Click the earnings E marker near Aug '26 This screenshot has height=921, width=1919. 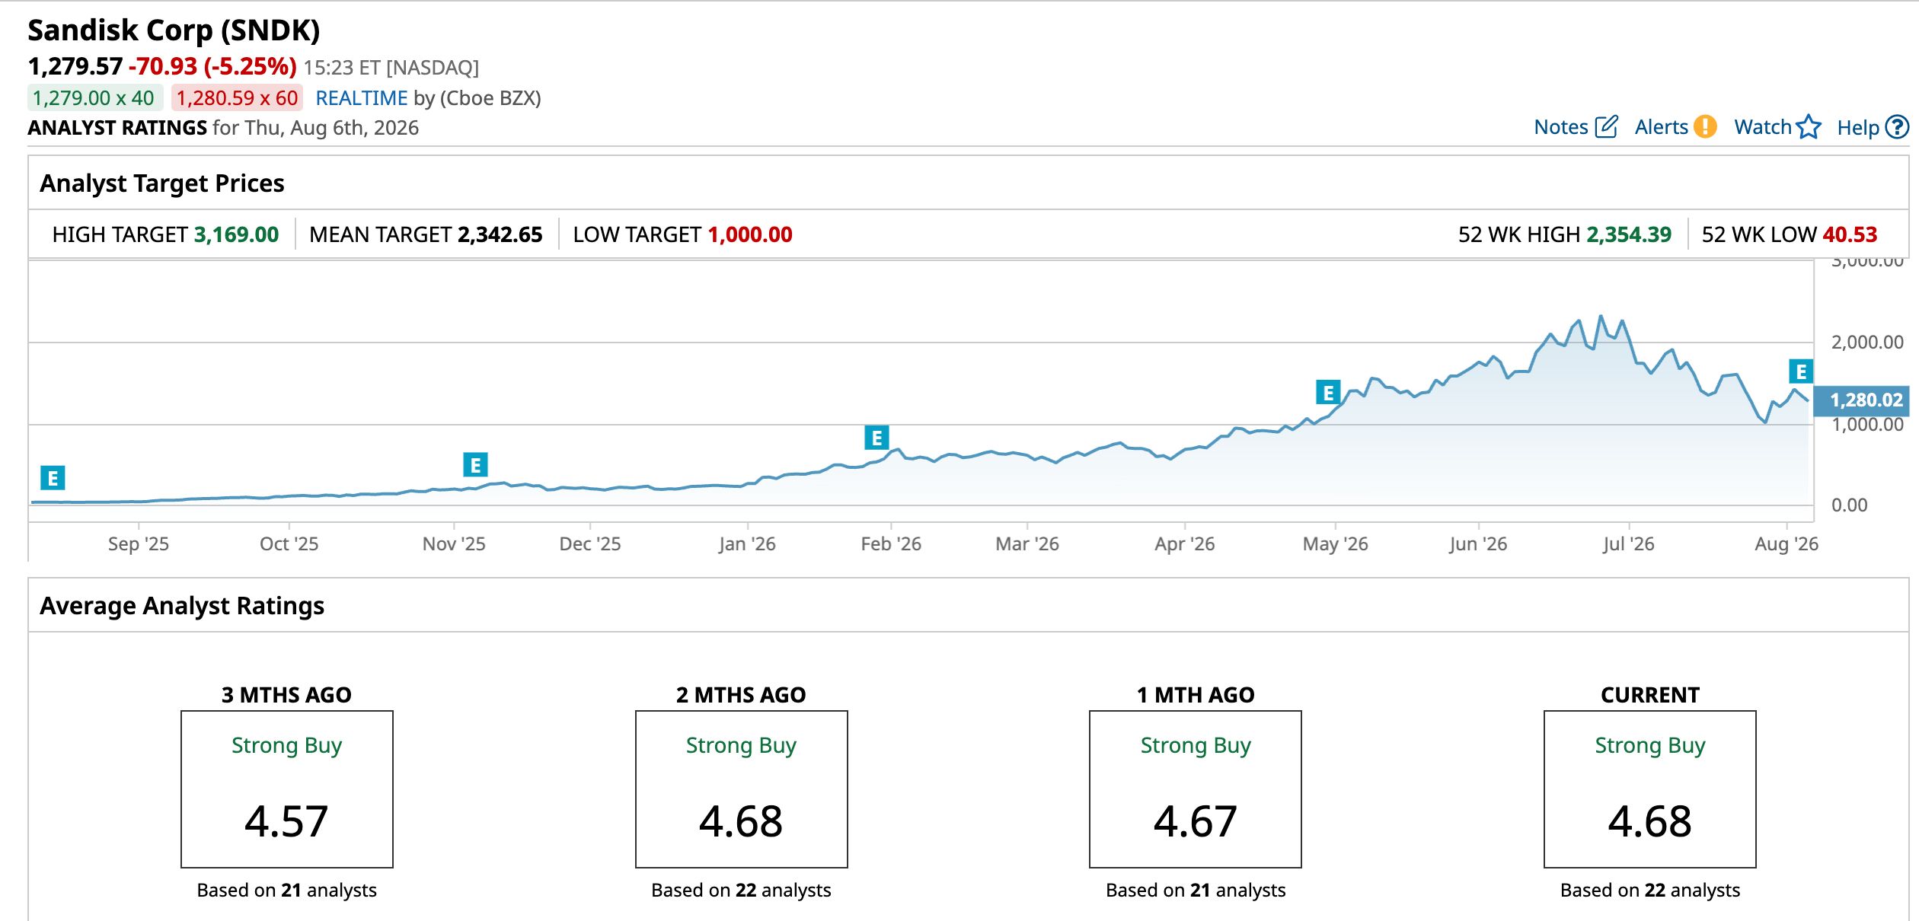pyautogui.click(x=1801, y=371)
